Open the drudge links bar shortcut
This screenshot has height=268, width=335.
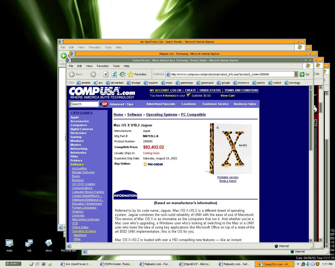[x=133, y=83]
